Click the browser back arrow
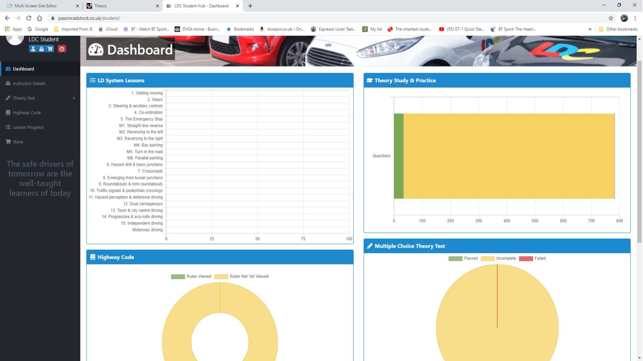643x361 pixels. click(7, 18)
